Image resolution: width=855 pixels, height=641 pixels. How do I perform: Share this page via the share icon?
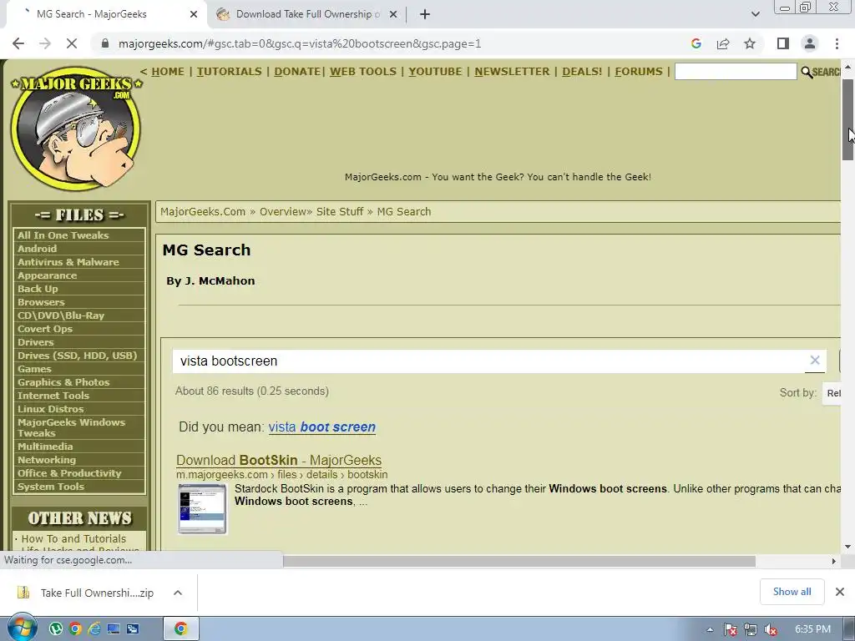click(x=723, y=43)
